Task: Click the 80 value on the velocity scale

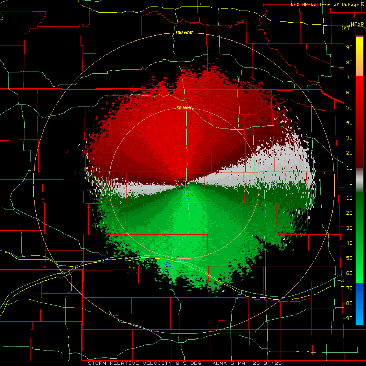Action: coord(349,63)
